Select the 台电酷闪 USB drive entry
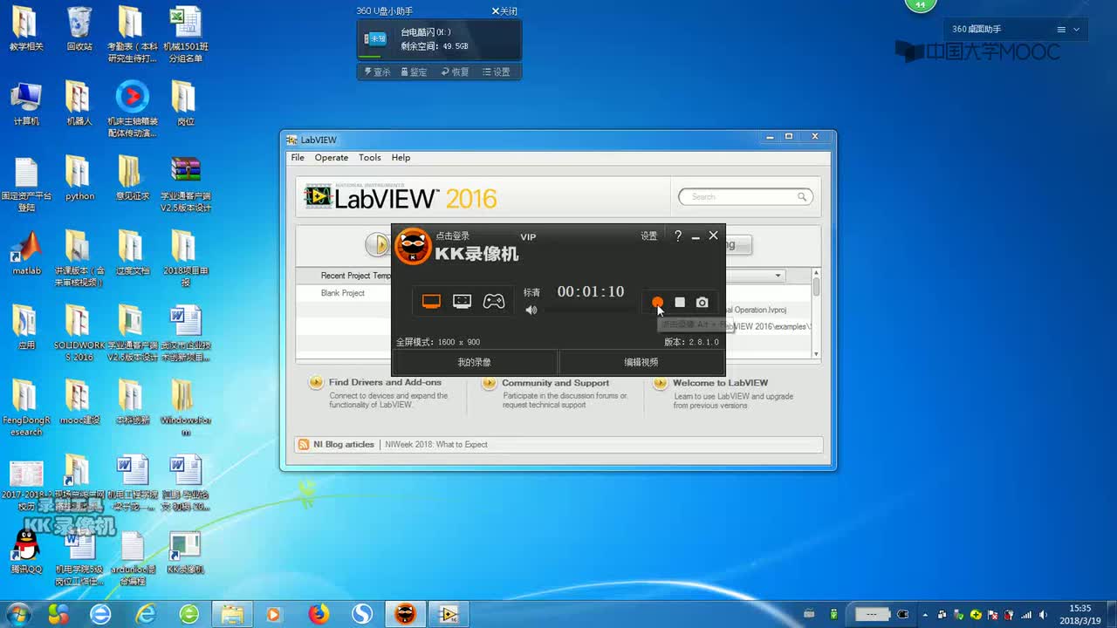Viewport: 1117px width, 628px height. tap(439, 39)
